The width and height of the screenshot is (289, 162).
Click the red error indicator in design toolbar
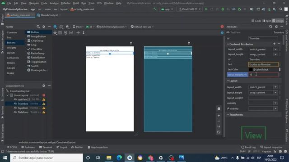(222, 27)
